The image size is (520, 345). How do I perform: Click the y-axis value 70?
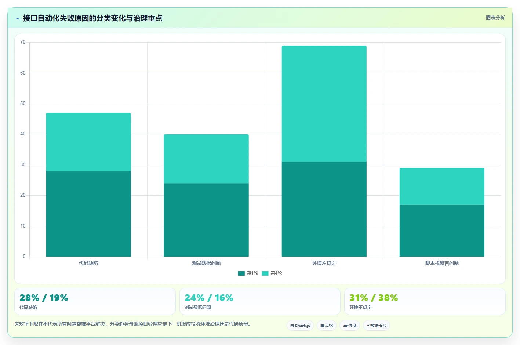tap(23, 42)
